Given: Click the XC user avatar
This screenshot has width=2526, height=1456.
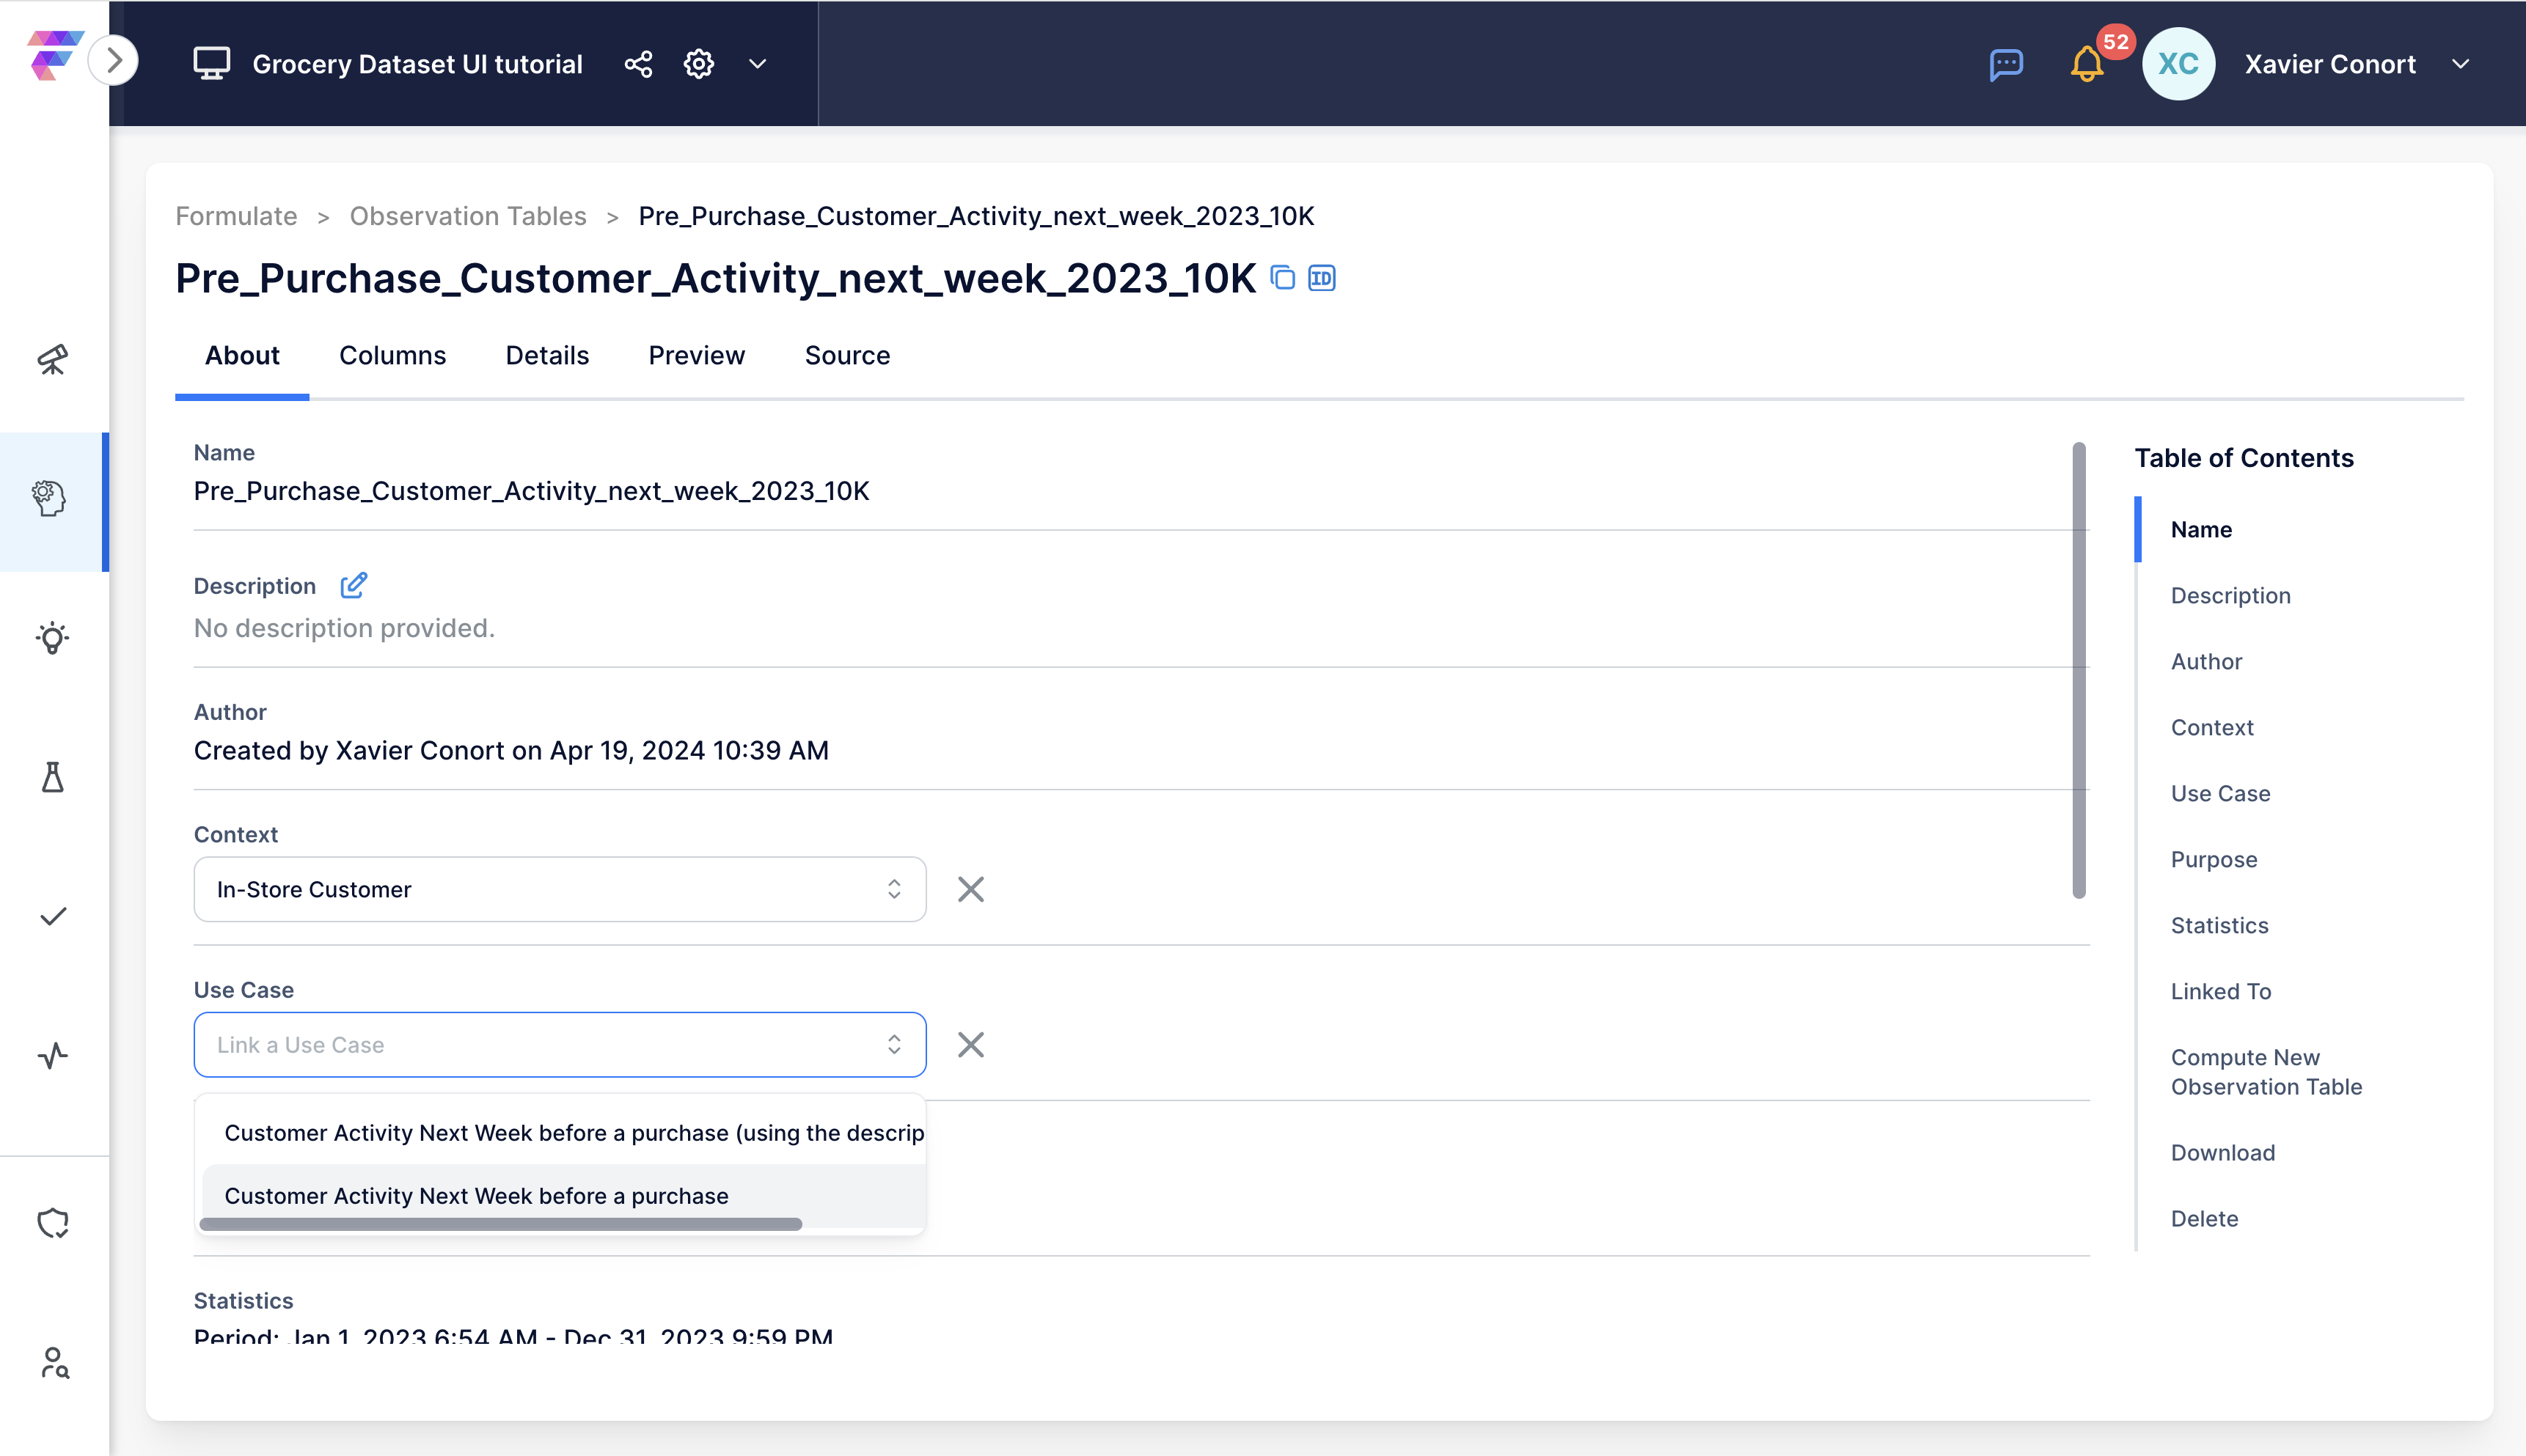Looking at the screenshot, I should 2178,64.
